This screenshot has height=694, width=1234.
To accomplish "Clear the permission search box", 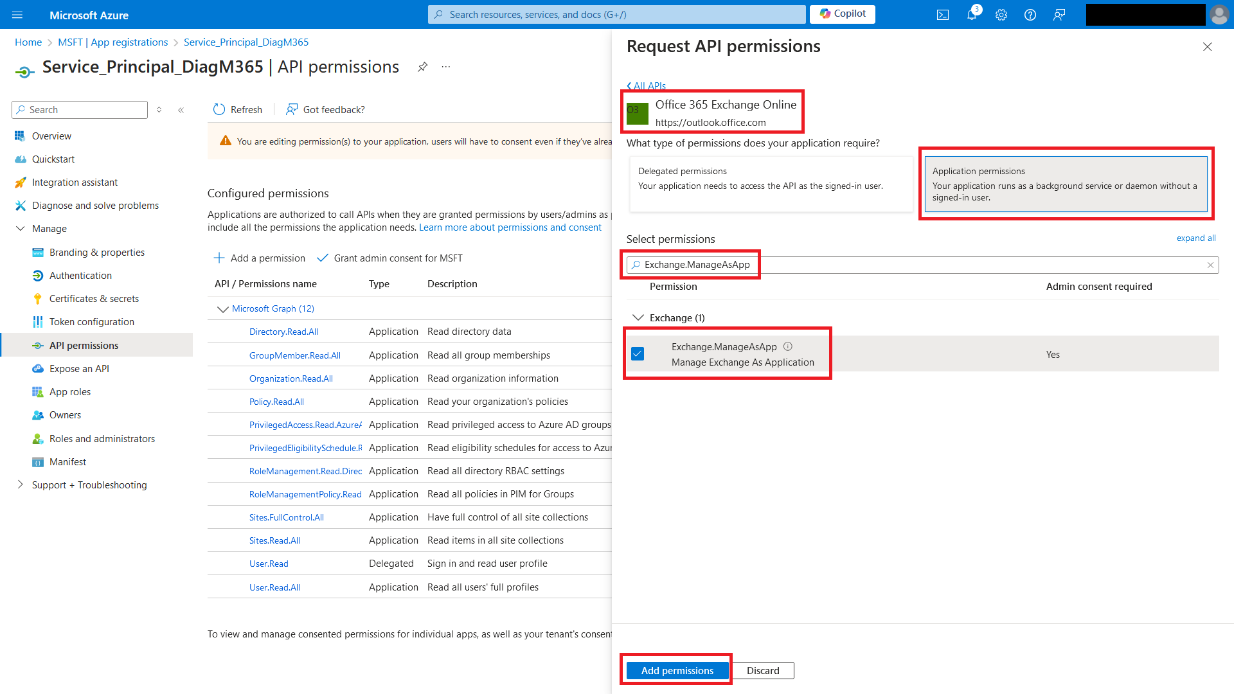I will (x=1210, y=265).
